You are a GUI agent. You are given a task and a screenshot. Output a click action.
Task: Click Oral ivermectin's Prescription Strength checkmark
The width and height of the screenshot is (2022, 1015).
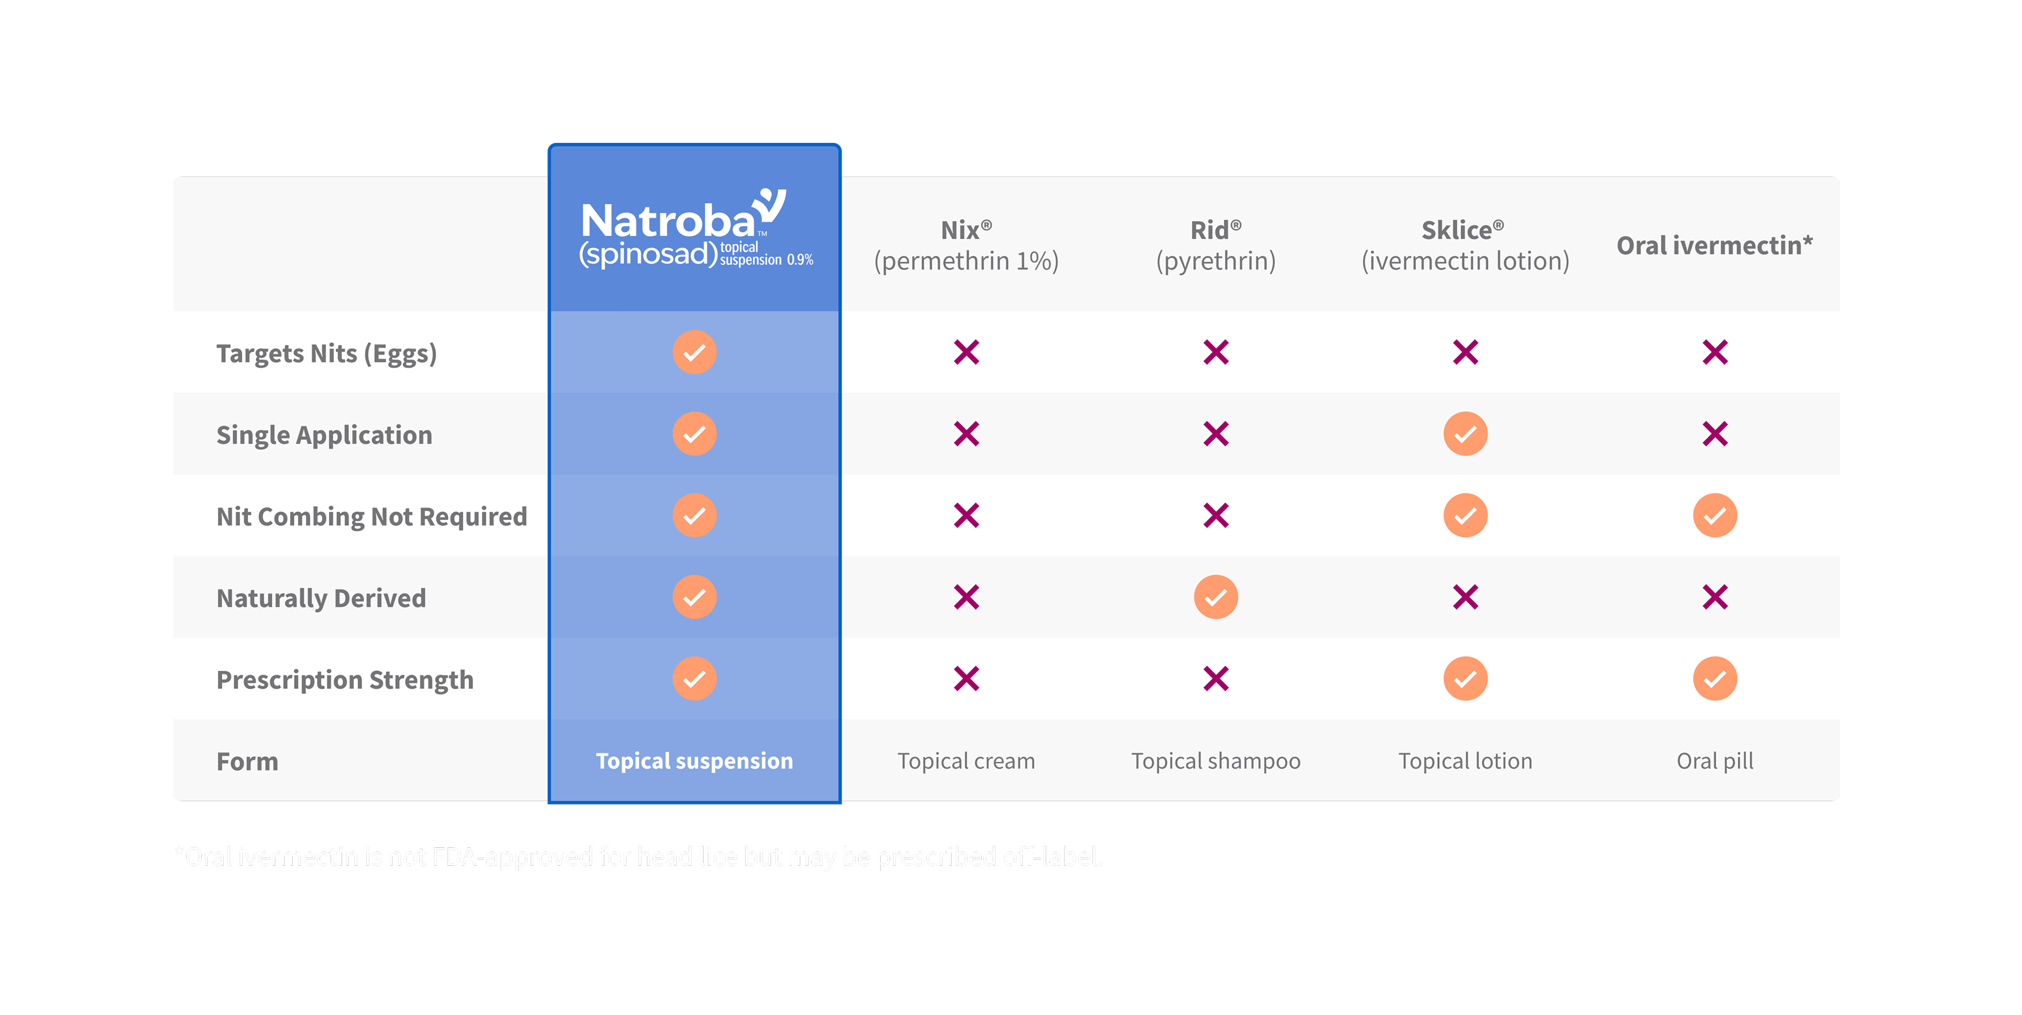click(1714, 679)
